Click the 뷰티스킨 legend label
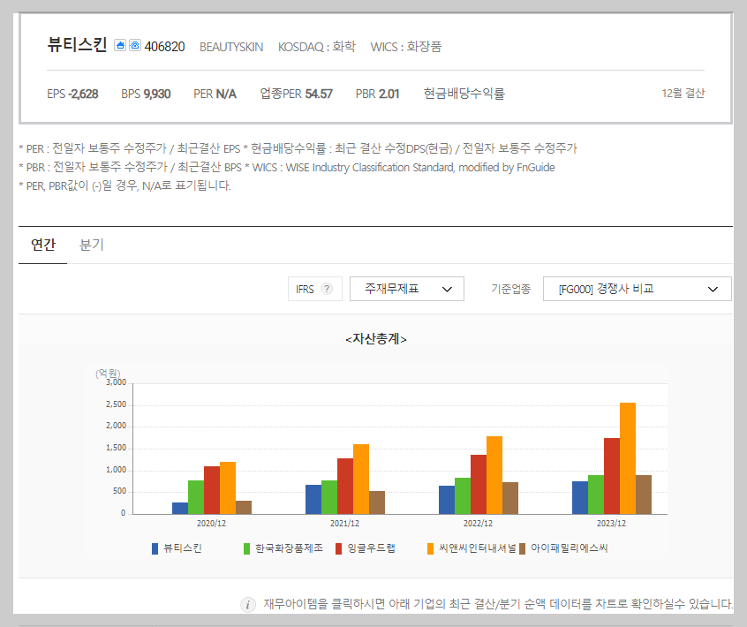This screenshot has width=747, height=627. (x=183, y=548)
